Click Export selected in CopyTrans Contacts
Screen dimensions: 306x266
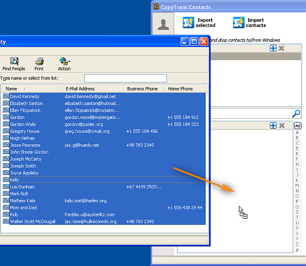click(x=199, y=22)
